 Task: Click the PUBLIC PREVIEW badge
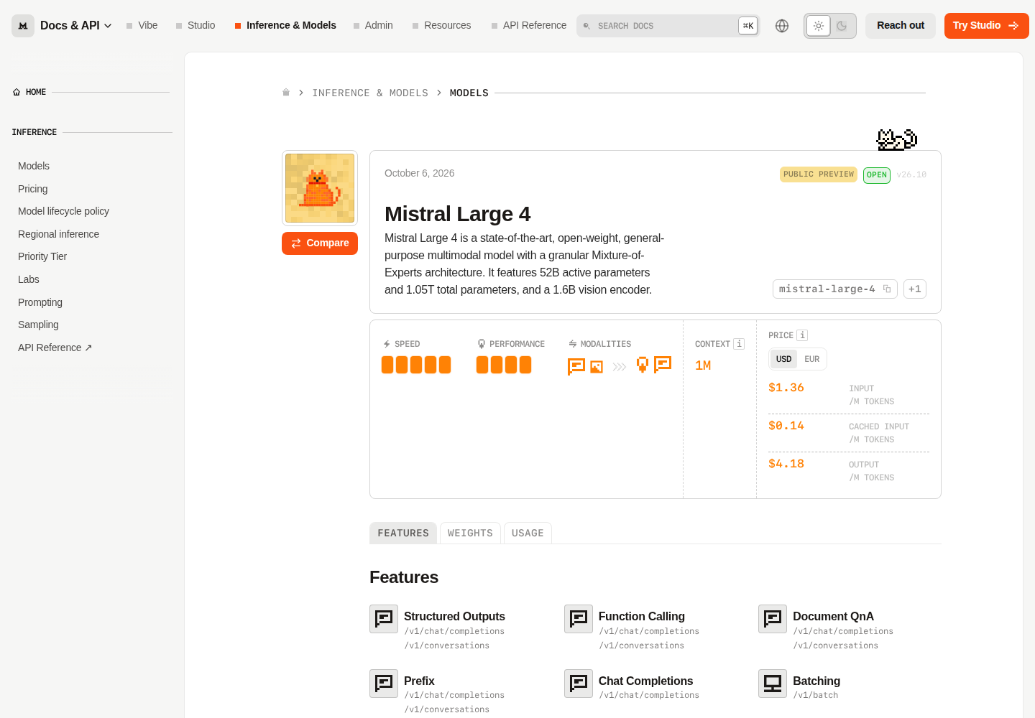[819, 174]
